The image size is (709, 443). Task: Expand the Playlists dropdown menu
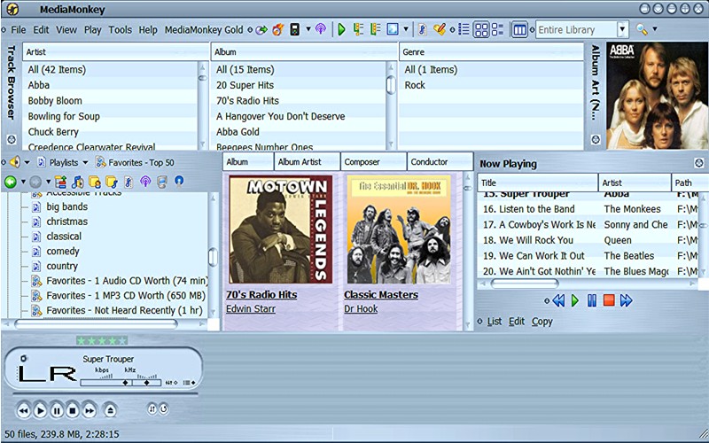coord(85,163)
